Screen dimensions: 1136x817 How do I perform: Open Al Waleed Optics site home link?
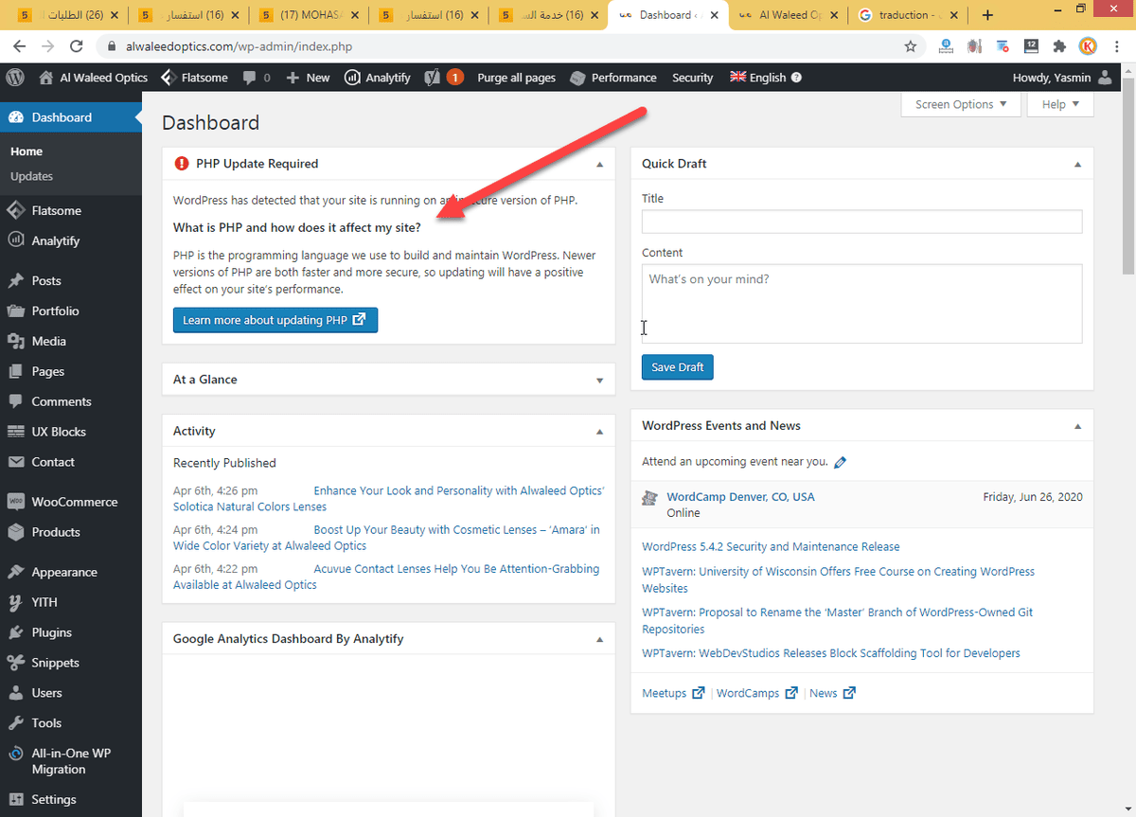(94, 78)
